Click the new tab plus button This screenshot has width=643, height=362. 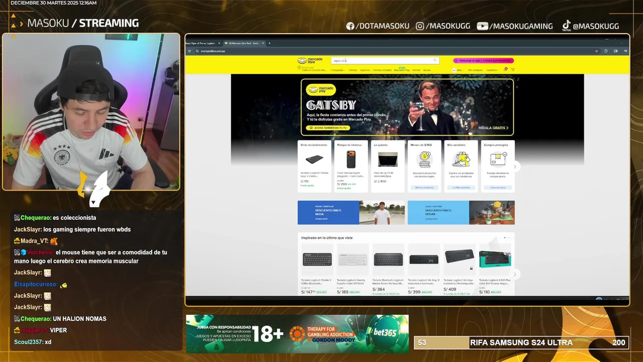[x=269, y=43]
